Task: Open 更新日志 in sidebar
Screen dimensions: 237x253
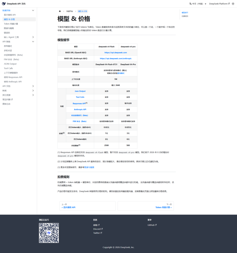Action: pyautogui.click(x=6, y=104)
